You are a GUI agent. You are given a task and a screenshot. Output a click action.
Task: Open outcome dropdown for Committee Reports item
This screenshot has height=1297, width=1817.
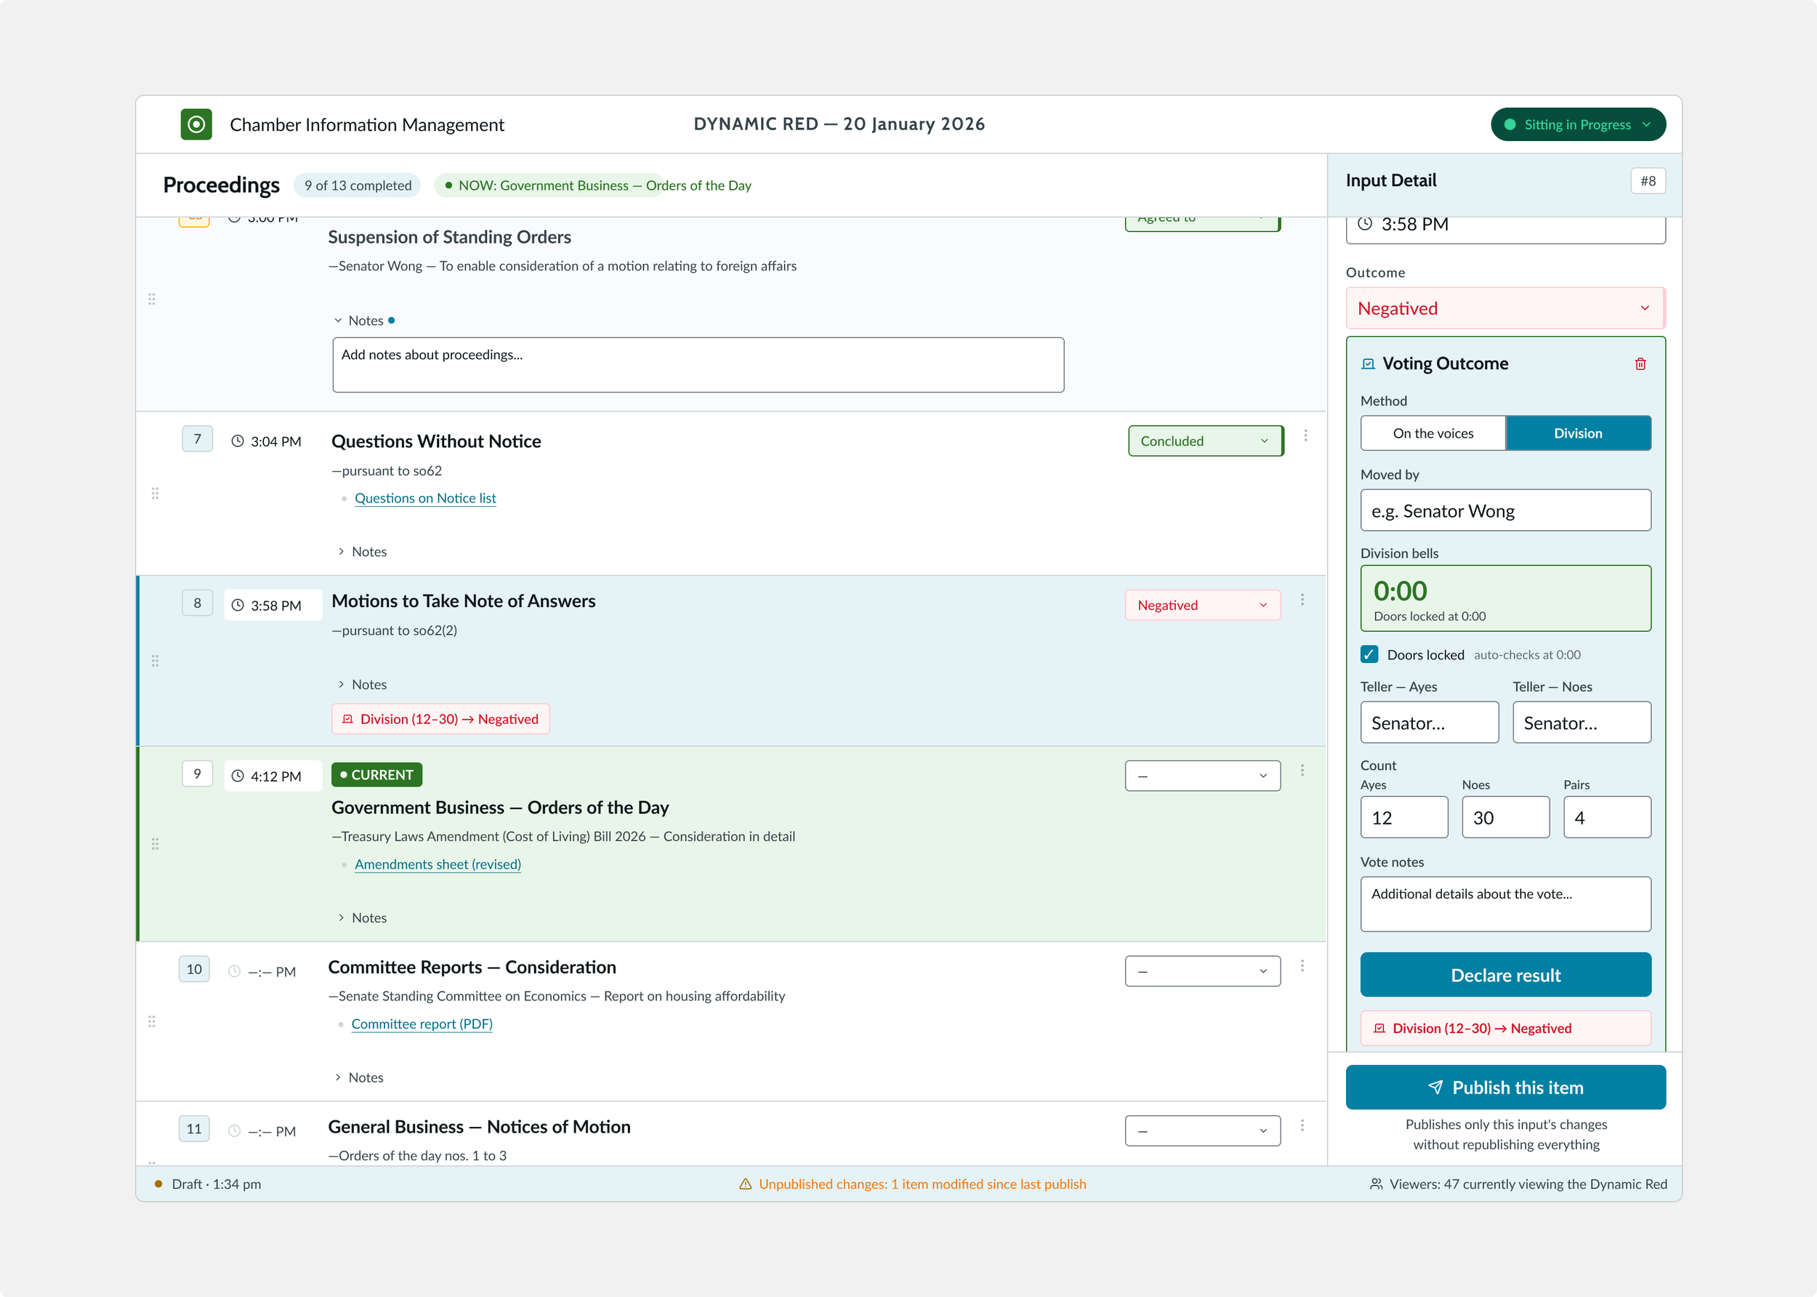1202,971
